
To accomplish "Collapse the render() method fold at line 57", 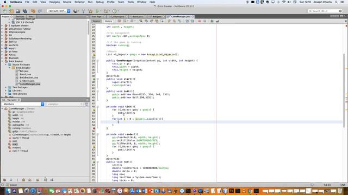I will click(97, 134).
